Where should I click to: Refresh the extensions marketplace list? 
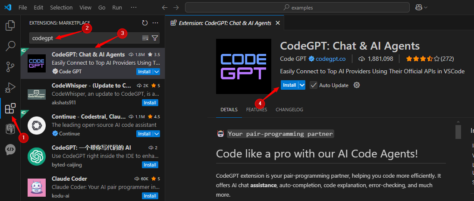pyautogui.click(x=145, y=23)
